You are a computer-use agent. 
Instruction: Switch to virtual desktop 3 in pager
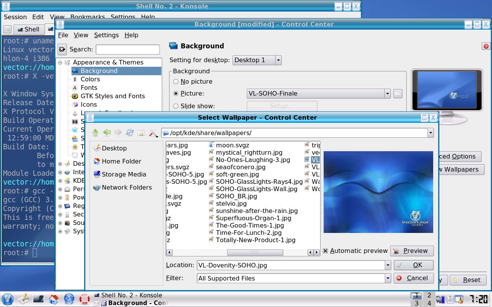click(417, 303)
